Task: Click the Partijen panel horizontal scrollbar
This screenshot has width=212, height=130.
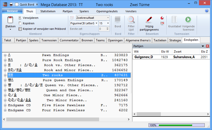Action: coord(149,114)
